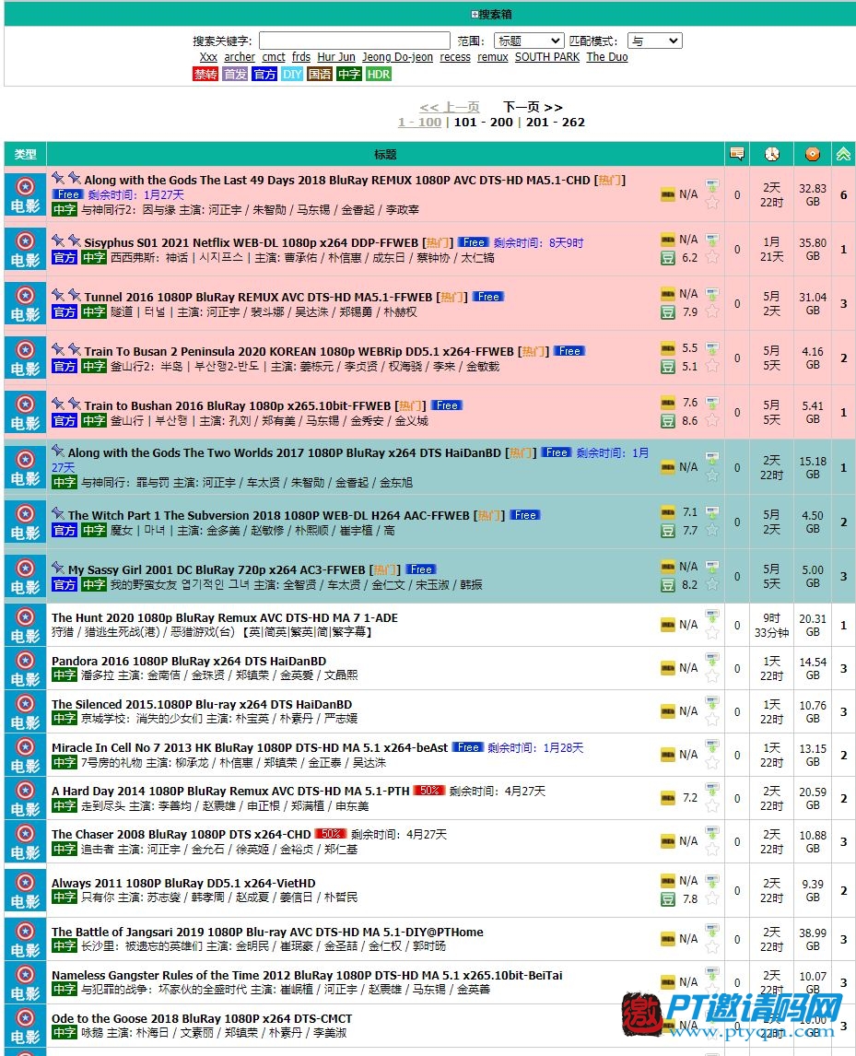Click the search keyword input field
Image resolution: width=856 pixels, height=1056 pixels.
pos(354,41)
